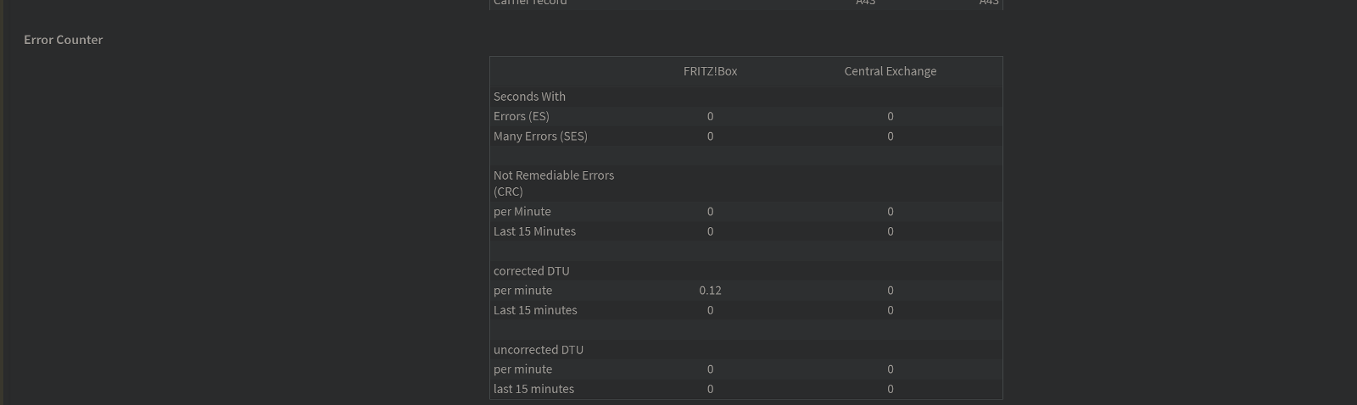Click Central Exchange corrected DTU per minute value
Image resolution: width=1357 pixels, height=405 pixels.
(890, 291)
